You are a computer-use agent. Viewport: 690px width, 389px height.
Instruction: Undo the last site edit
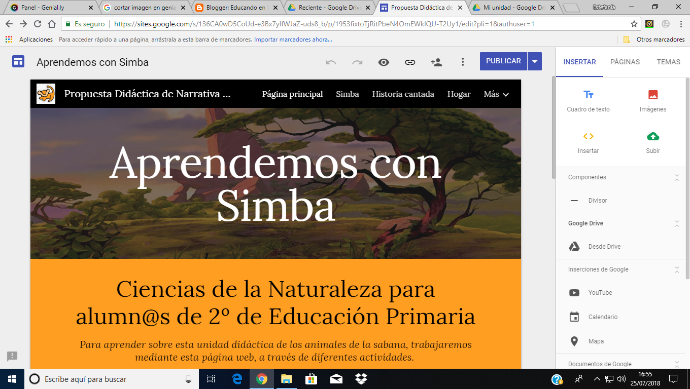click(331, 62)
